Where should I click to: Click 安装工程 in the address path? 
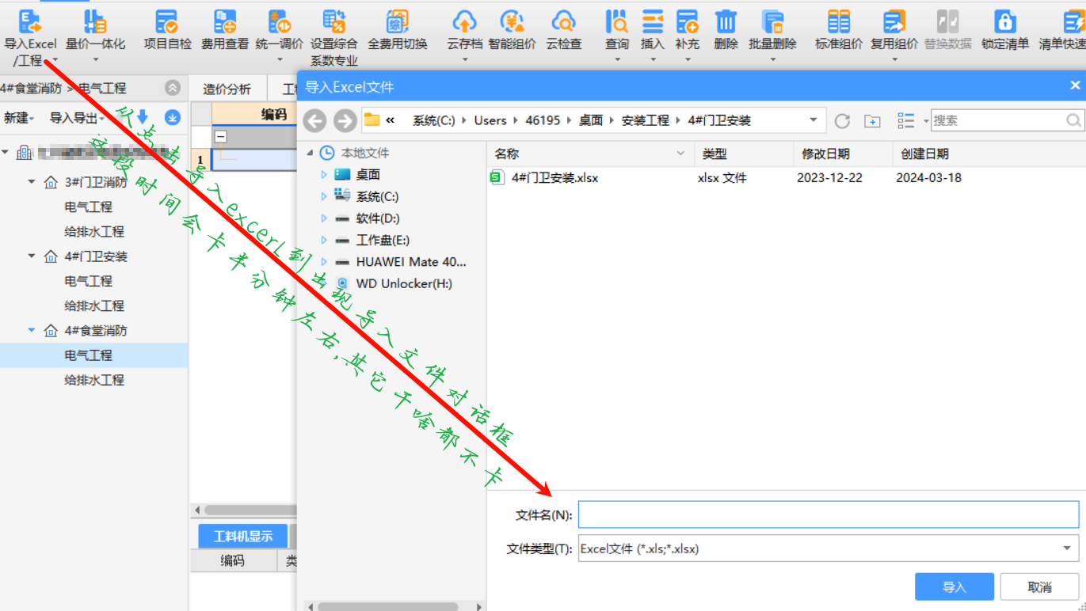click(645, 120)
